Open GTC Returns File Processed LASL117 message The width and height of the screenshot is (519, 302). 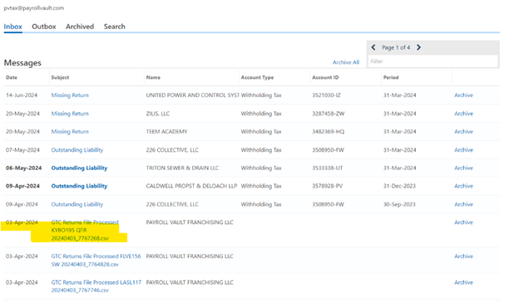96,286
